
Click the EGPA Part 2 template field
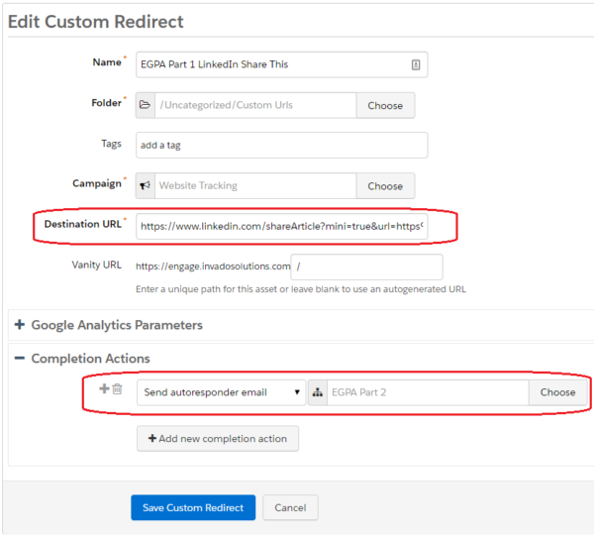coord(428,392)
